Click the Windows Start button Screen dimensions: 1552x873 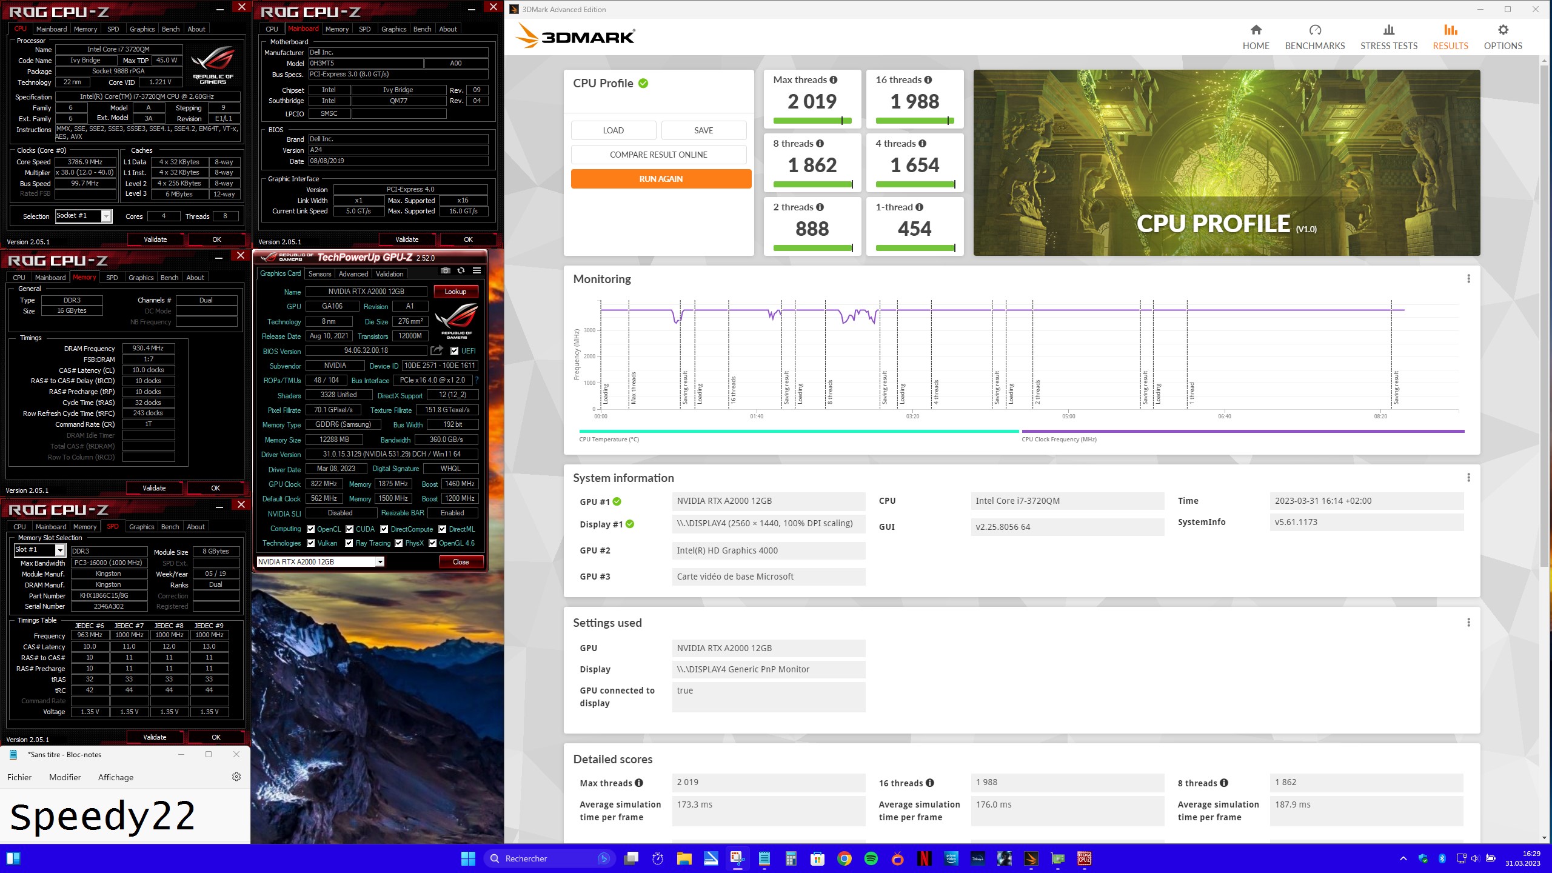(x=468, y=858)
